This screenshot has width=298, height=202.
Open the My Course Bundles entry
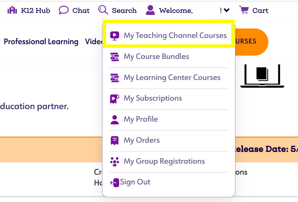(x=156, y=57)
